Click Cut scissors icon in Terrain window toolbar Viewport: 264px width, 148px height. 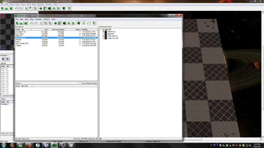pyautogui.click(x=26, y=8)
